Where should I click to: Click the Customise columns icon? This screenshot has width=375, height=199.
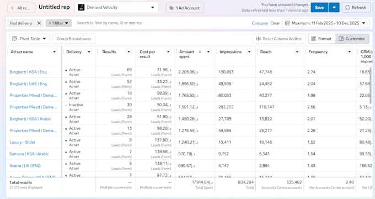(341, 39)
